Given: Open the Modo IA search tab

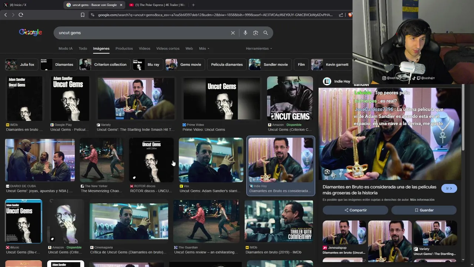Looking at the screenshot, I should pyautogui.click(x=66, y=49).
